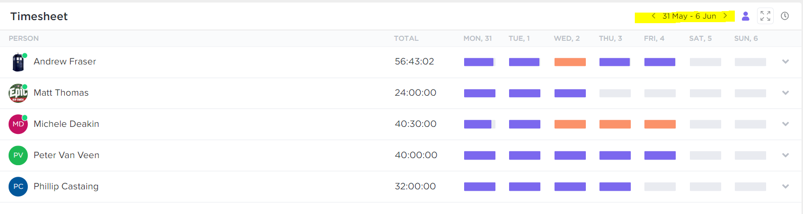Go to the previous week using the left arrow
This screenshot has width=803, height=214.
[x=654, y=16]
